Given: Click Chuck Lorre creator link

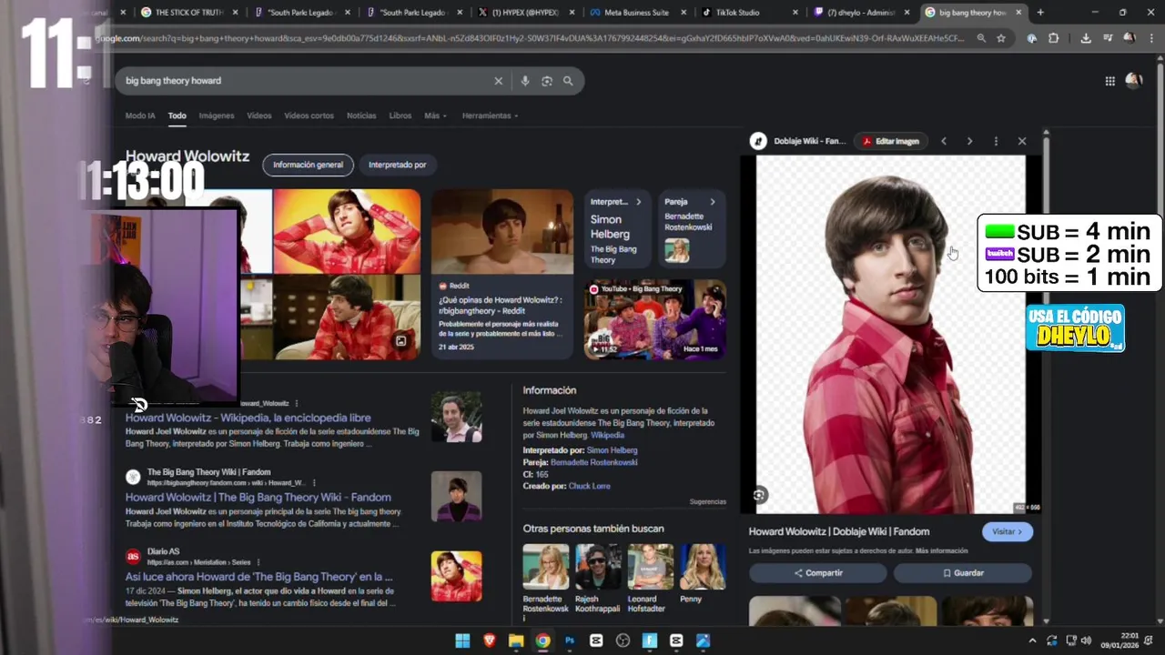Looking at the screenshot, I should pyautogui.click(x=589, y=486).
